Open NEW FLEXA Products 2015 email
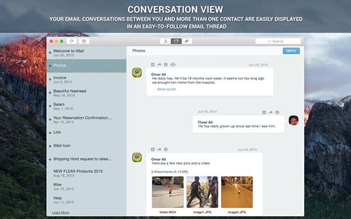Screen dimensions: 351x219 tap(87, 173)
